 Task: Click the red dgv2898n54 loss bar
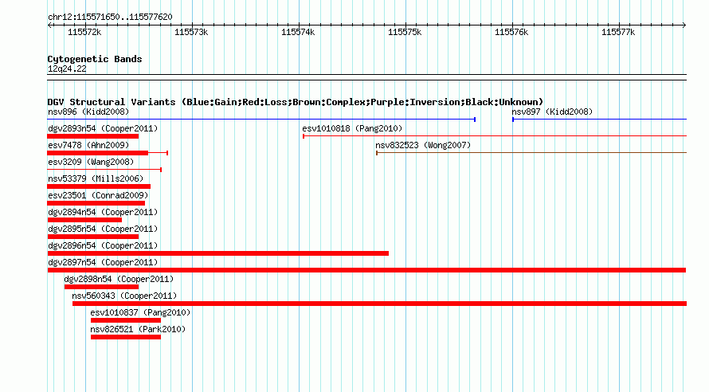(101, 287)
